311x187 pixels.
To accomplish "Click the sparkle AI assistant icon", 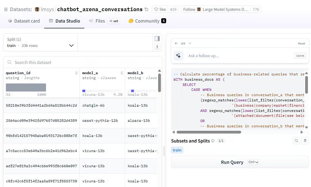I will 178,56.
